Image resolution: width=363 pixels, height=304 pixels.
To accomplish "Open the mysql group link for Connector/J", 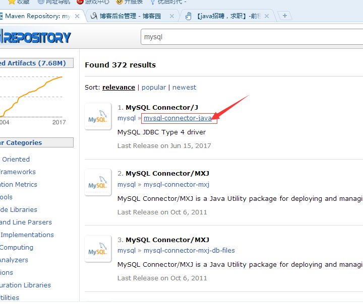I will coord(127,118).
